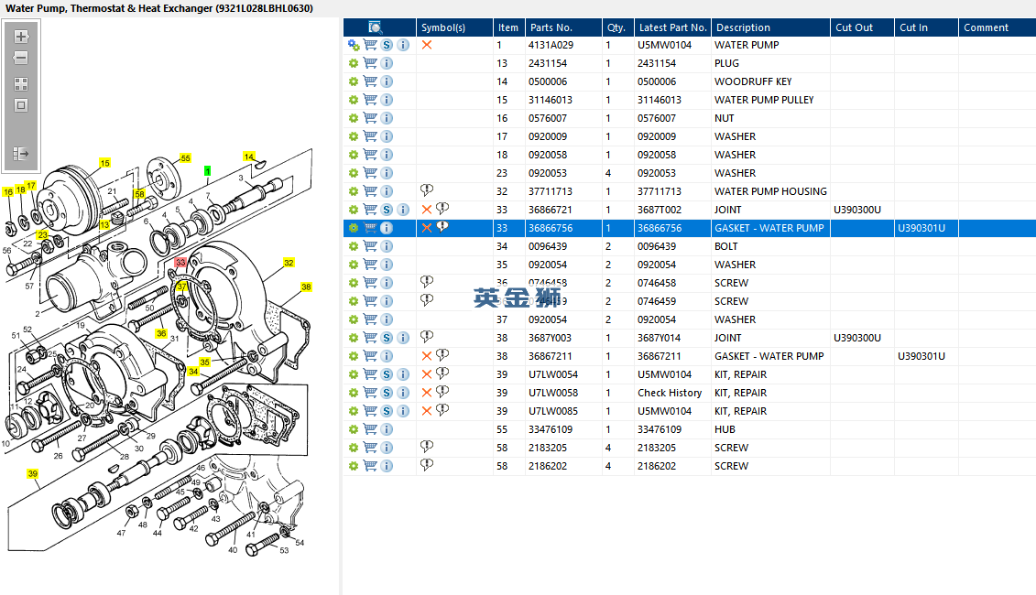Open info for WOODRUFF KEY row
This screenshot has width=1036, height=595.
(x=387, y=81)
